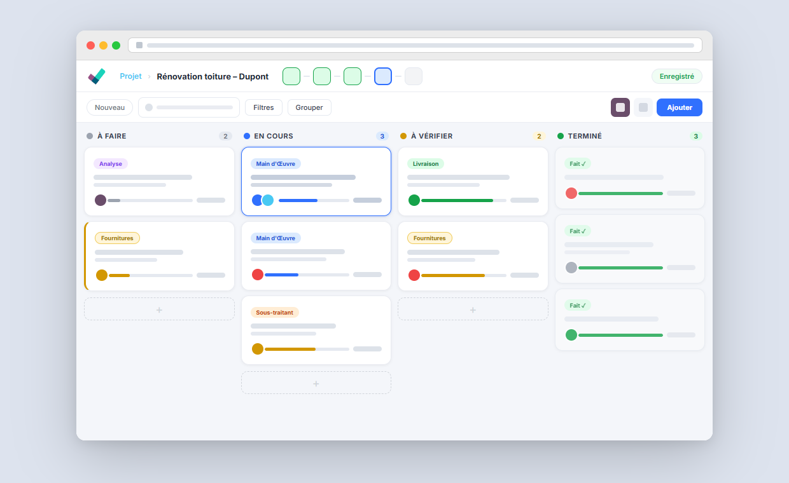Click the Fournitures tag in À VÉRIFIER
789x483 pixels.
pos(429,238)
